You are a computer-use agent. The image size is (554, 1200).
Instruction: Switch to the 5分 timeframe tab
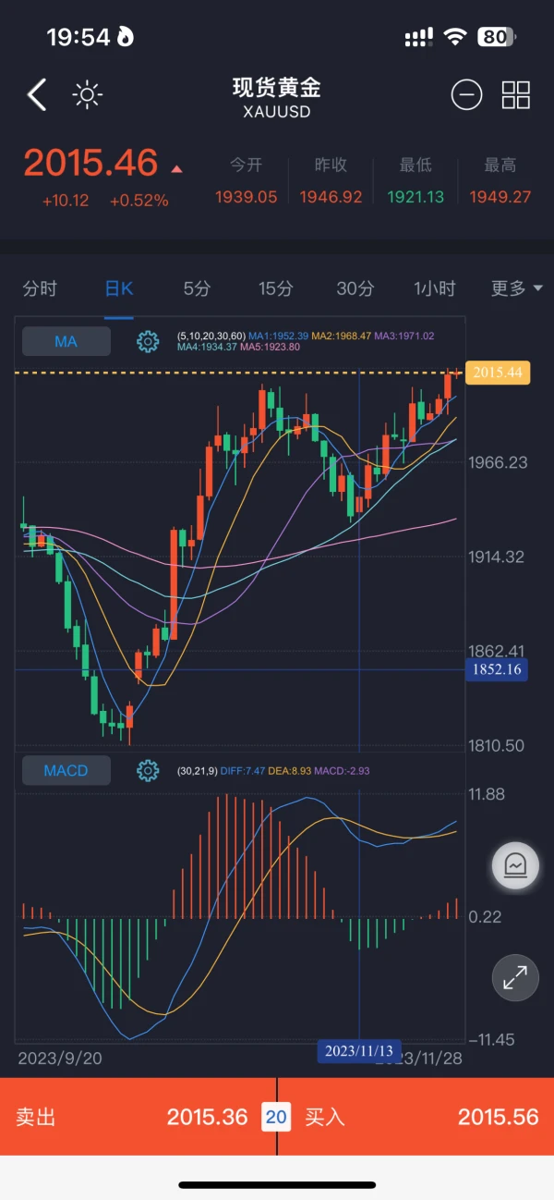pyautogui.click(x=197, y=288)
